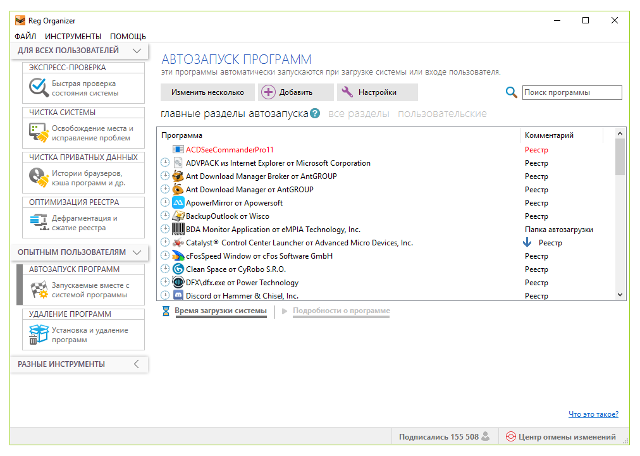Image resolution: width=640 pixels, height=456 pixels.
Task: Click the blue down arrow in Catalyst row
Action: coord(527,242)
